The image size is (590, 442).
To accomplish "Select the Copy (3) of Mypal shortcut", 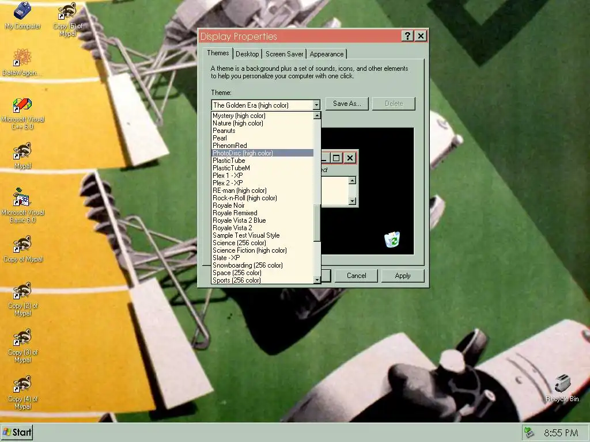I will (22, 346).
